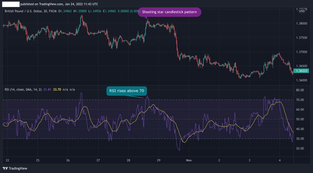The width and height of the screenshot is (313, 173).
Task: Click the 'Nov' label on time axis
Action: [x=189, y=160]
